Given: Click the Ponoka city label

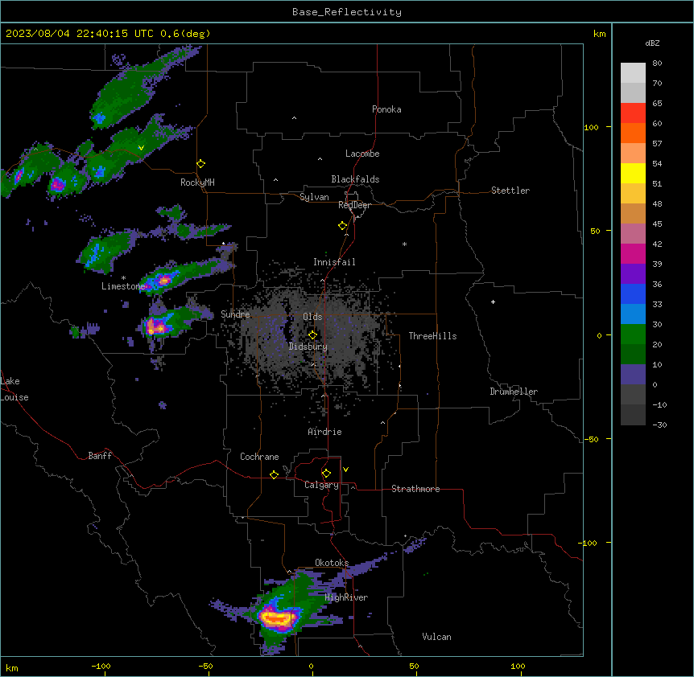Looking at the screenshot, I should pyautogui.click(x=386, y=109).
